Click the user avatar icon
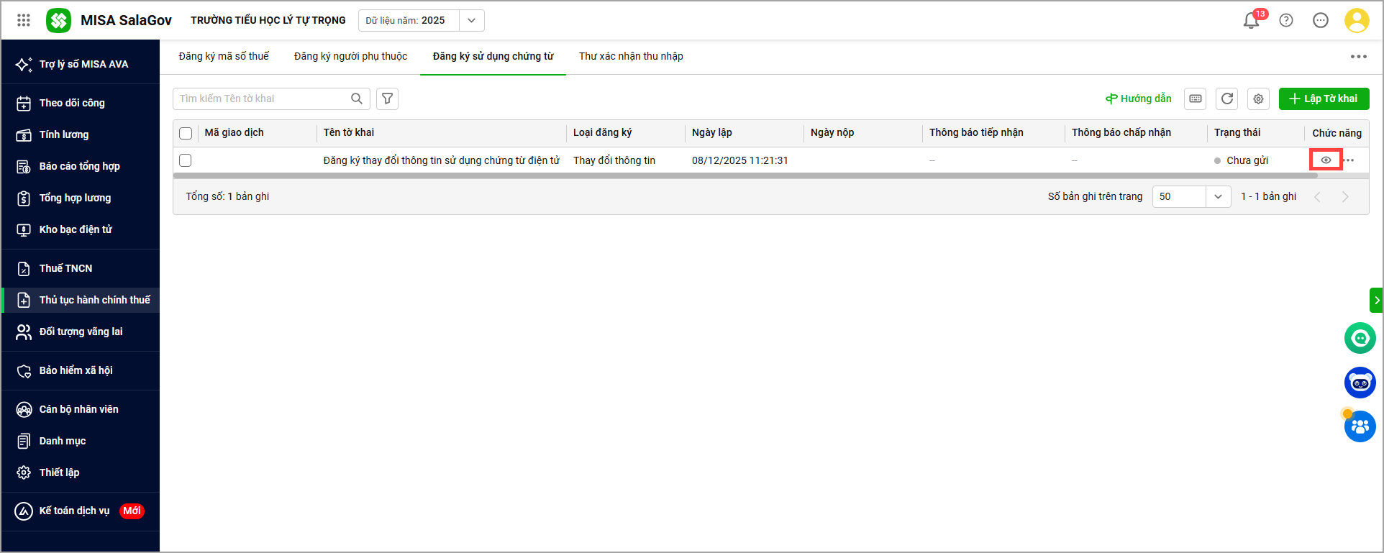1384x553 pixels. pos(1356,20)
